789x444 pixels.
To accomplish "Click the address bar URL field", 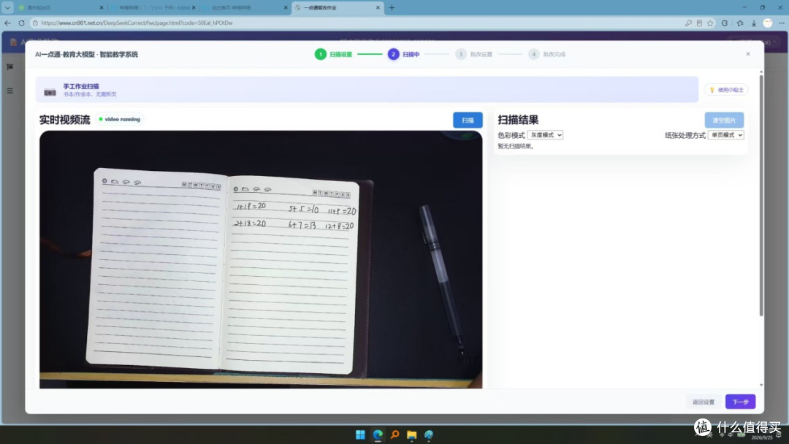I will [x=352, y=23].
